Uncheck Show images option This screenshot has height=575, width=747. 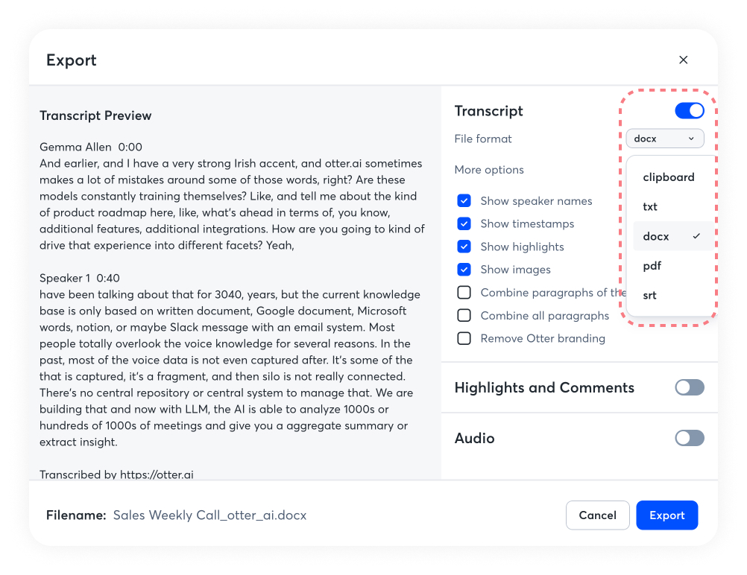click(x=464, y=270)
